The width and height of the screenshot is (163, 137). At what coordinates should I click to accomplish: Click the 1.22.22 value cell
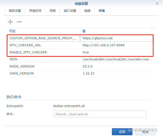pyautogui.click(x=117, y=74)
